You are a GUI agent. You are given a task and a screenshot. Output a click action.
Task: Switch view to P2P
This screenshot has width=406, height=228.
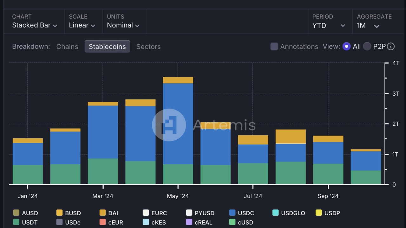tap(367, 46)
